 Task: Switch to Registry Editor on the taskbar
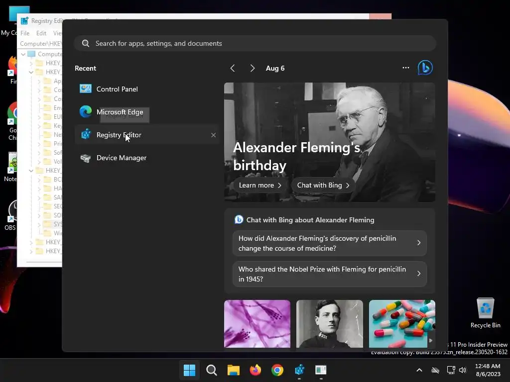[x=299, y=370]
